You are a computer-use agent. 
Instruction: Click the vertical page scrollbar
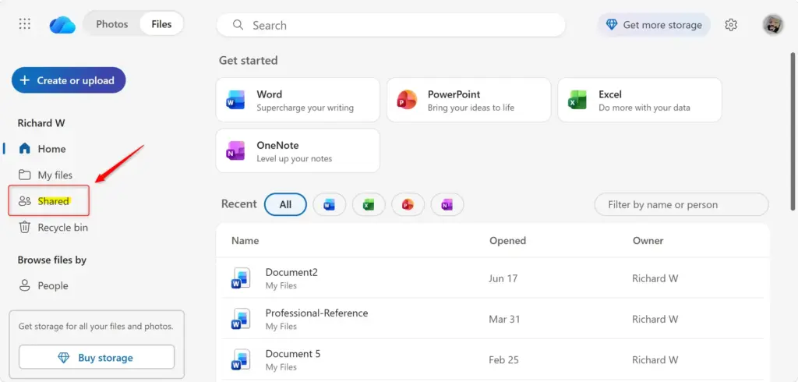click(792, 130)
